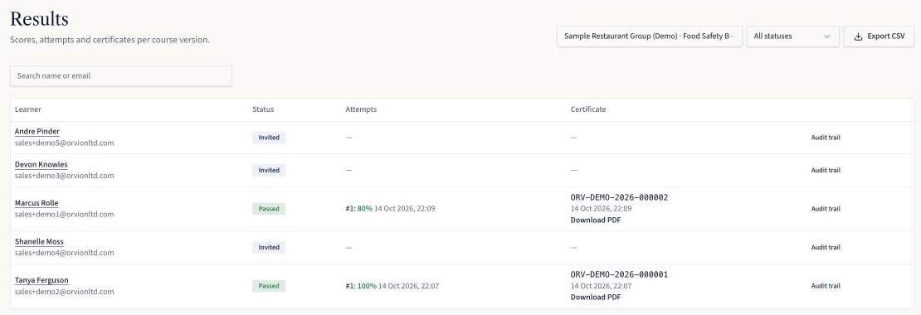Open Andre Pinder's learner profile
Image resolution: width=921 pixels, height=315 pixels.
37,132
